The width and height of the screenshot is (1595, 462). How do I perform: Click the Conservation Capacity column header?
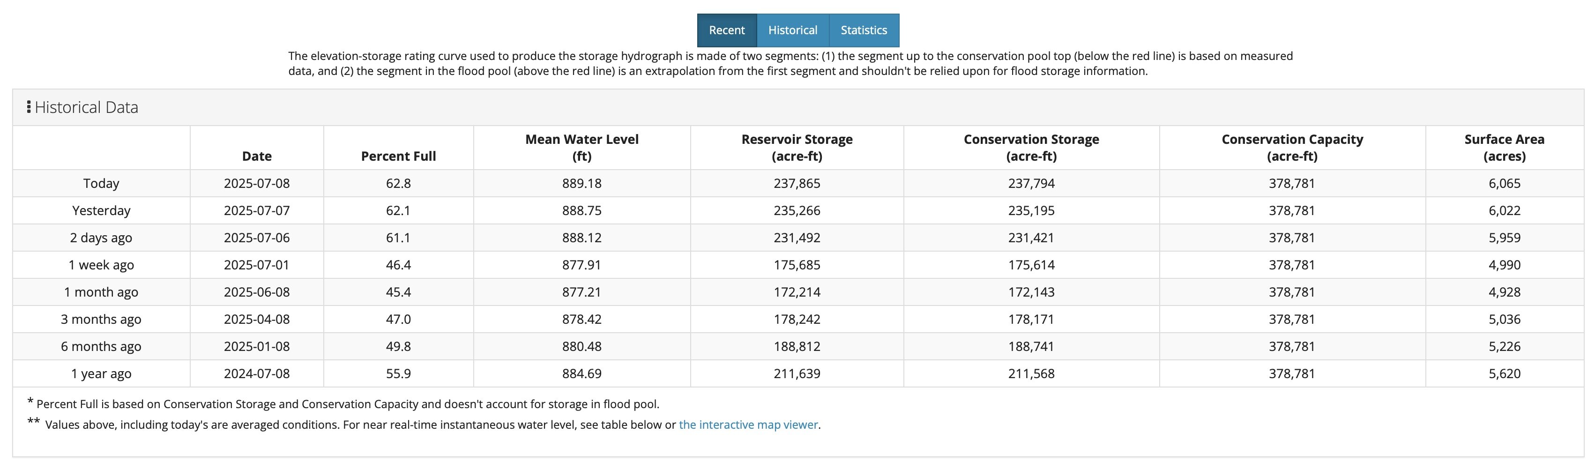pos(1292,148)
